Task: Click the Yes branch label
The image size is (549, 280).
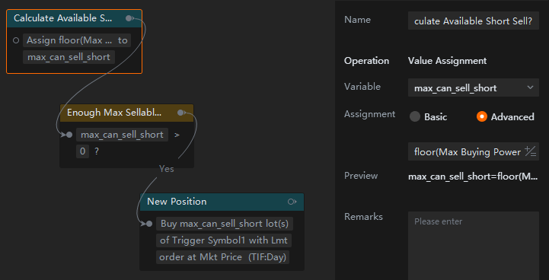Action: [x=166, y=169]
